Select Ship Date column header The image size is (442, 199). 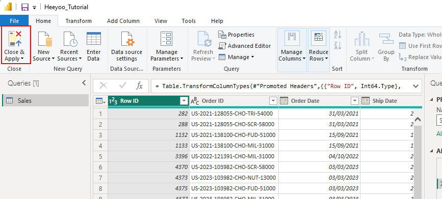point(392,101)
